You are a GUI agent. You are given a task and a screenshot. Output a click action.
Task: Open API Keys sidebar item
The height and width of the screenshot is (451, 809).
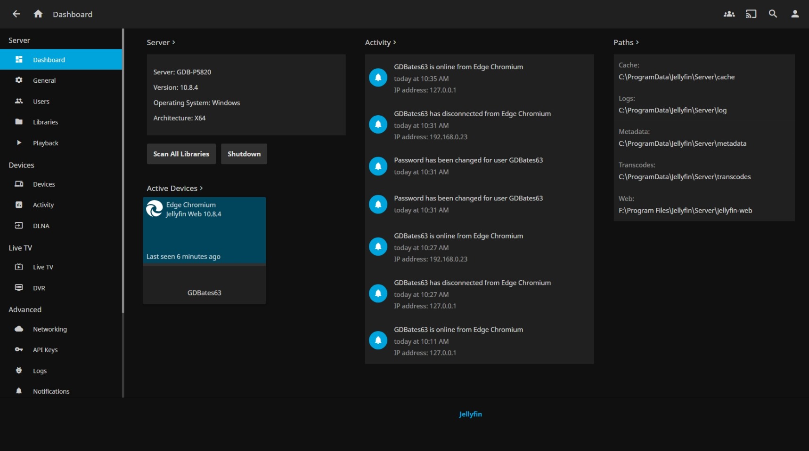(x=45, y=350)
